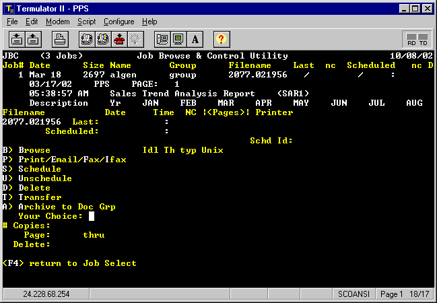Click the 'T> Transfer' option
Screen dimensions: 437x303
click(32, 197)
